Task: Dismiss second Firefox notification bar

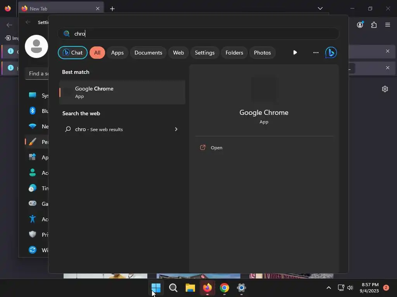Action: [388, 68]
